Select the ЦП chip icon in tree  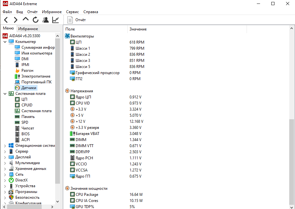(x=17, y=99)
